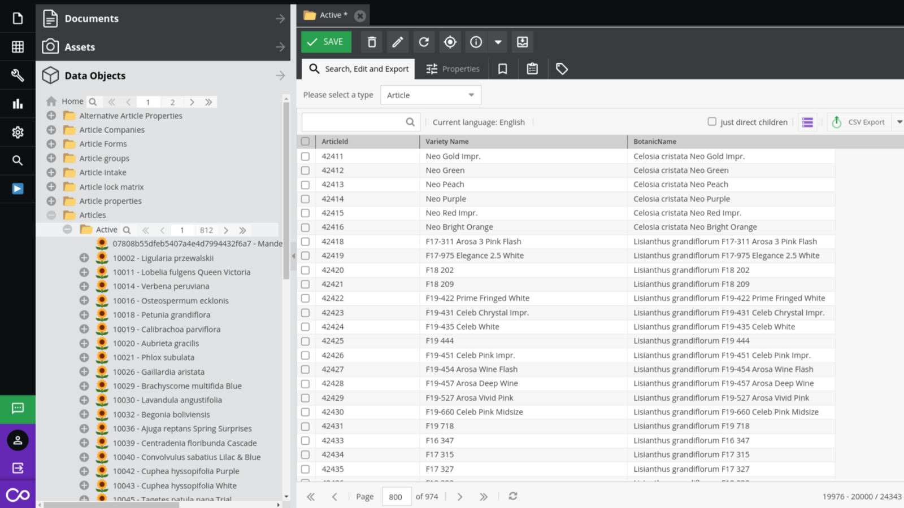Switch to the Properties tab
Viewport: 904px width, 508px height.
(x=453, y=69)
